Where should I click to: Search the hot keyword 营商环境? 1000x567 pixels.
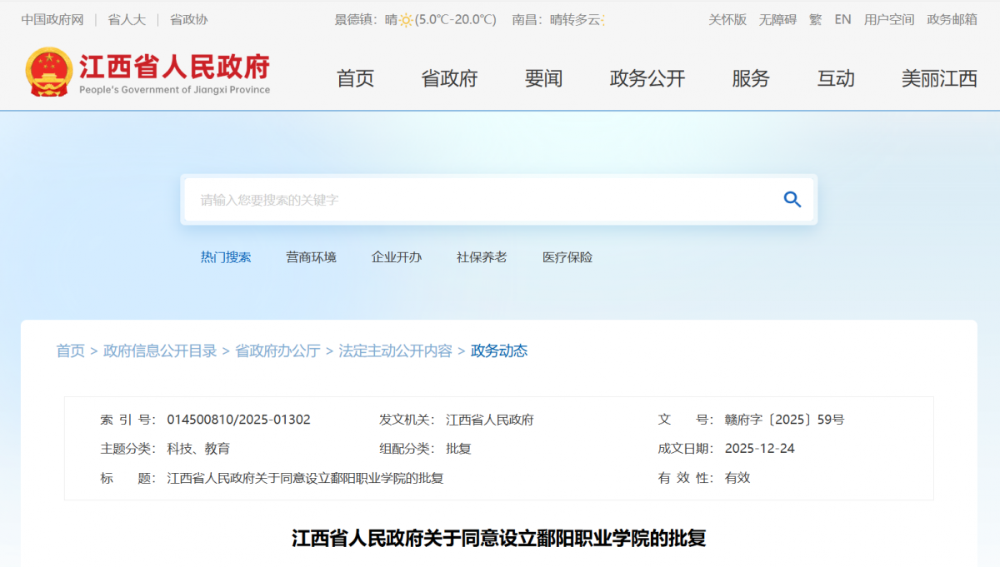coord(311,257)
